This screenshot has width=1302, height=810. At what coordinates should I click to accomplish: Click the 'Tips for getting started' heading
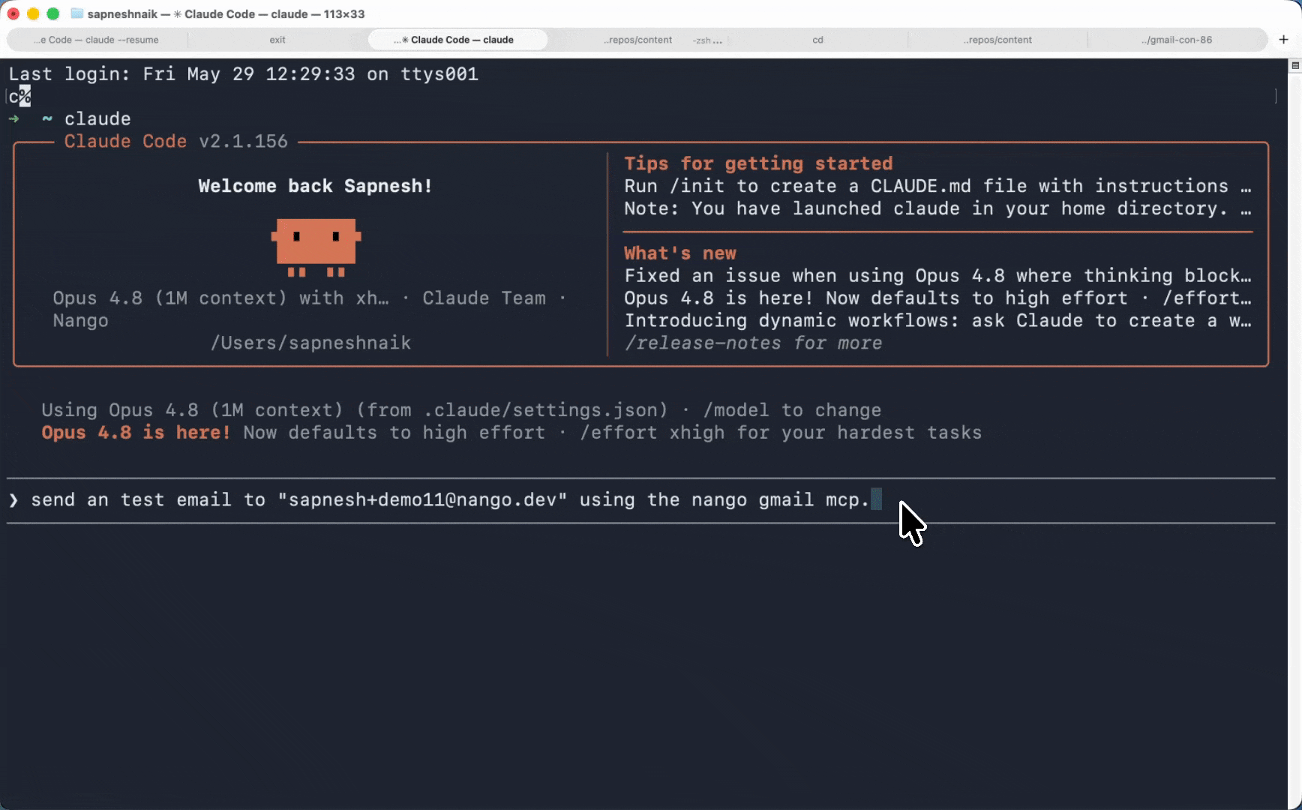758,163
